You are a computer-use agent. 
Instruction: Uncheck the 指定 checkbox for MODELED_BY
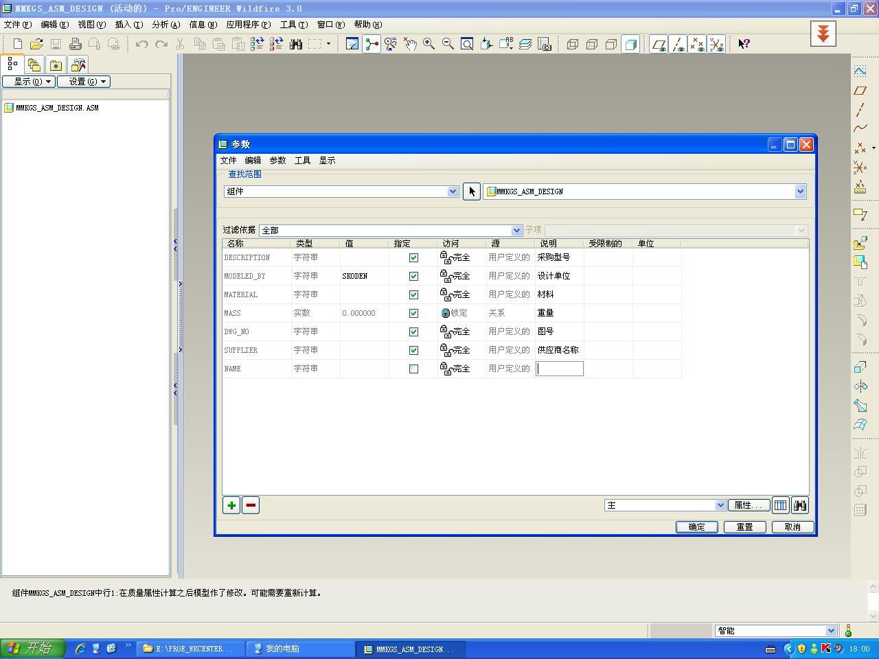pyautogui.click(x=413, y=276)
